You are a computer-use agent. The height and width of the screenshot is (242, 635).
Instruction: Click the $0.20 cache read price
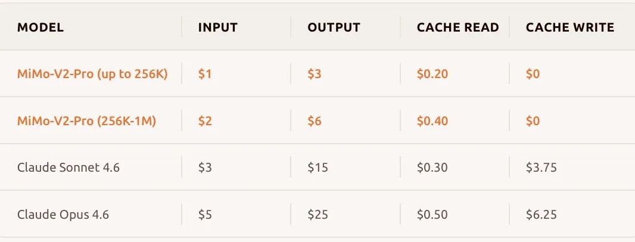[432, 74]
